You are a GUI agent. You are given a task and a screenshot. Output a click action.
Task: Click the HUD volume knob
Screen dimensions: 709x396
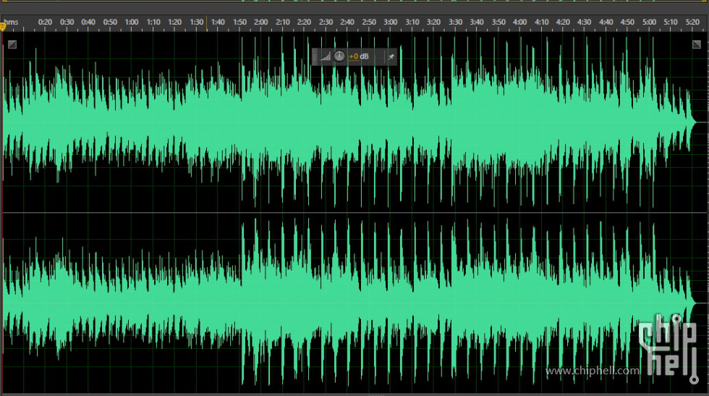339,56
